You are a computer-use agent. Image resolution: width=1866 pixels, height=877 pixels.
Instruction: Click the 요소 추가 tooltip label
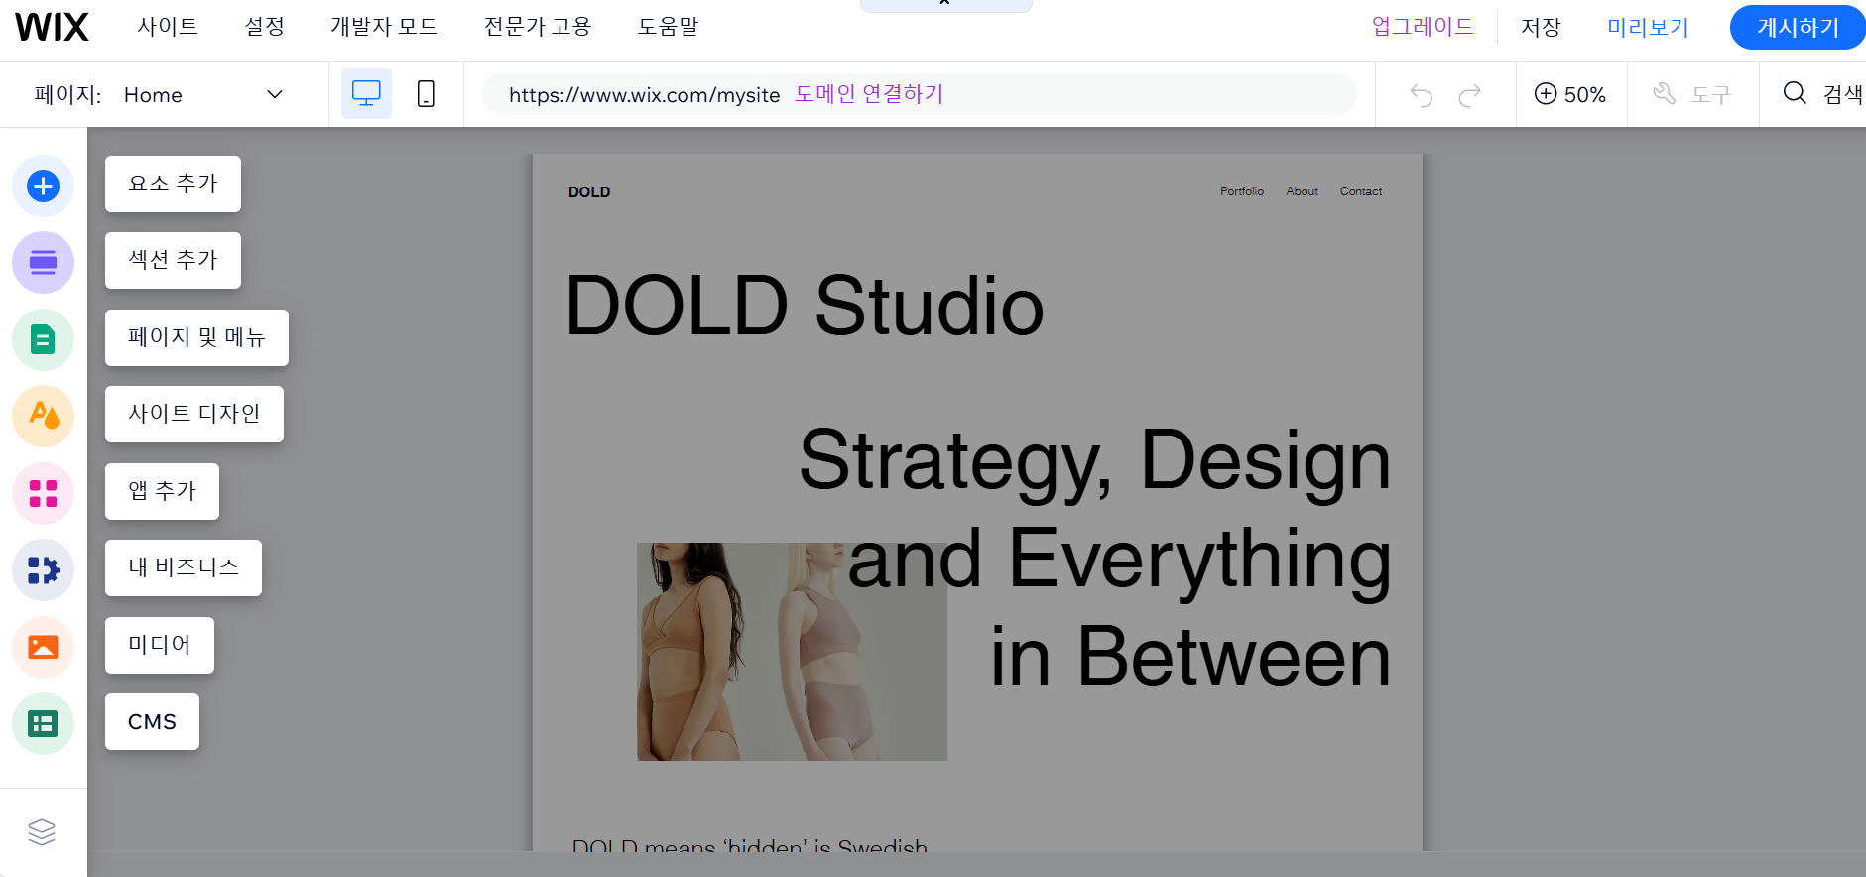pyautogui.click(x=173, y=184)
